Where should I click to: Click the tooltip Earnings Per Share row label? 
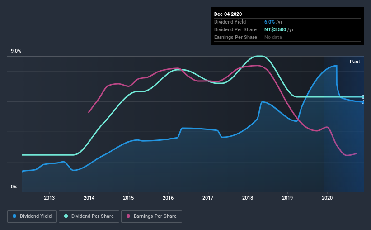click(235, 37)
